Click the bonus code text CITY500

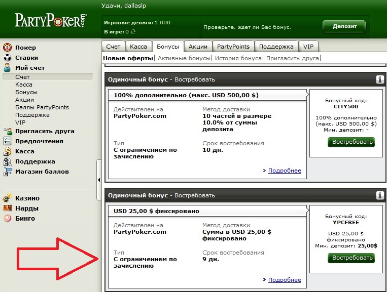click(x=346, y=107)
